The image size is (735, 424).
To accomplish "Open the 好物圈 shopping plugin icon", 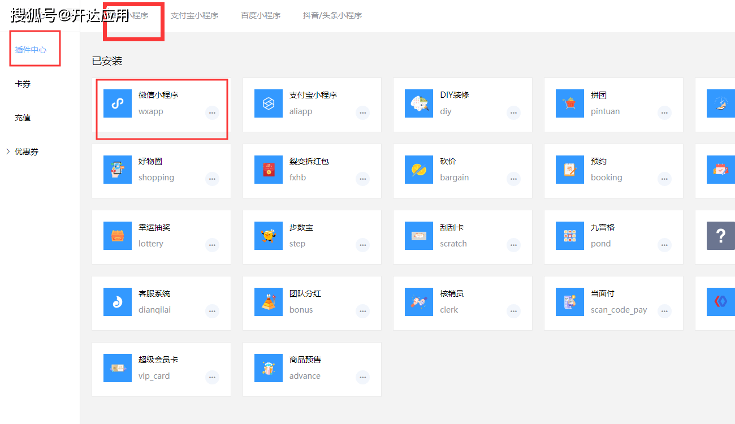I will [118, 170].
